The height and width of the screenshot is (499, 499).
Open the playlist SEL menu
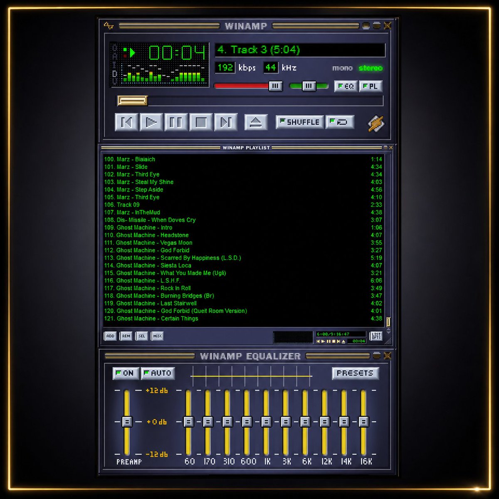tap(142, 336)
